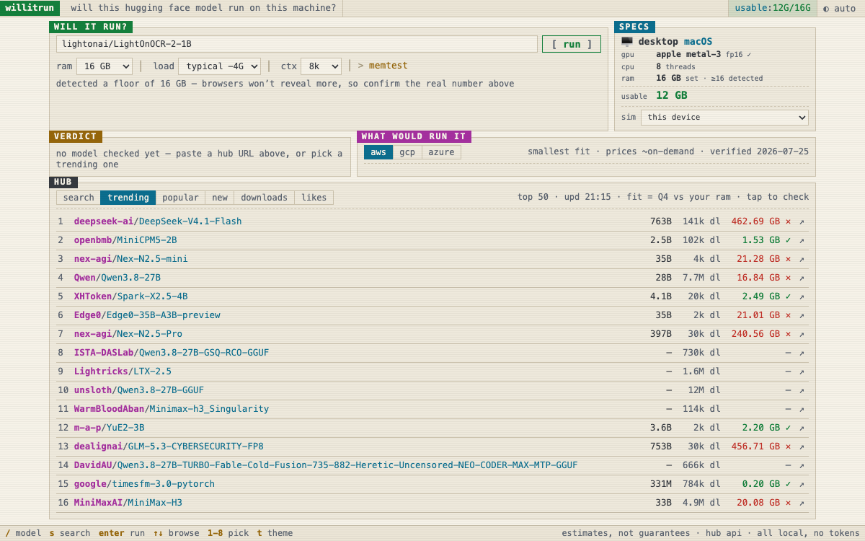Screen dimensions: 865x541
Task: Click the memtest link
Action: (x=389, y=66)
